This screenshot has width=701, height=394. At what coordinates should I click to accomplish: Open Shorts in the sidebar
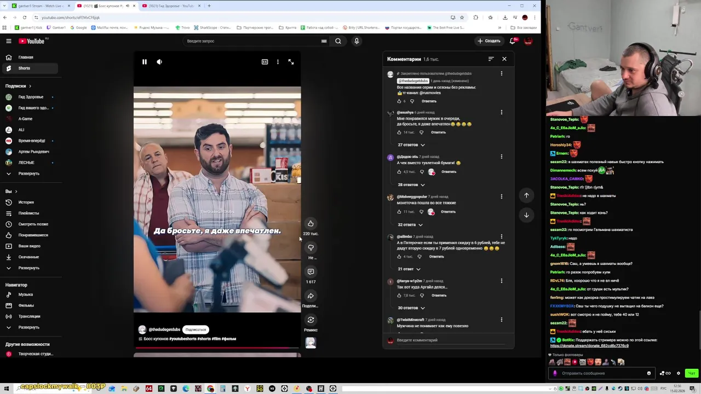[30, 68]
